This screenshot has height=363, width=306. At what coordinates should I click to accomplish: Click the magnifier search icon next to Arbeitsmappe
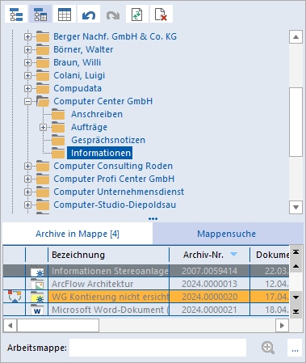coord(268,348)
